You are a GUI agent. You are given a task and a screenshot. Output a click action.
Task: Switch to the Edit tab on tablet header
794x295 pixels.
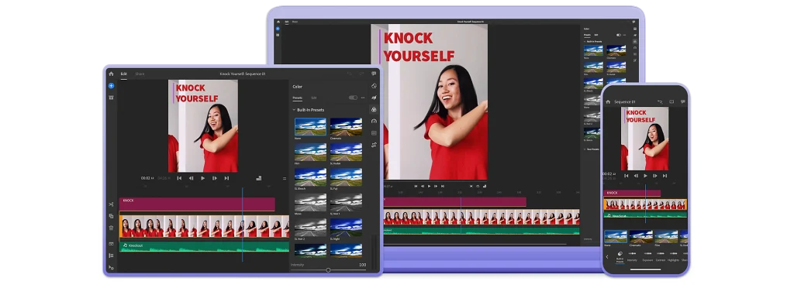tap(123, 74)
